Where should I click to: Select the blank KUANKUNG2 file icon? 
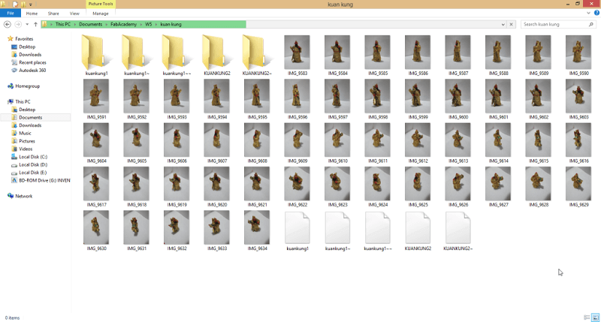(x=418, y=229)
